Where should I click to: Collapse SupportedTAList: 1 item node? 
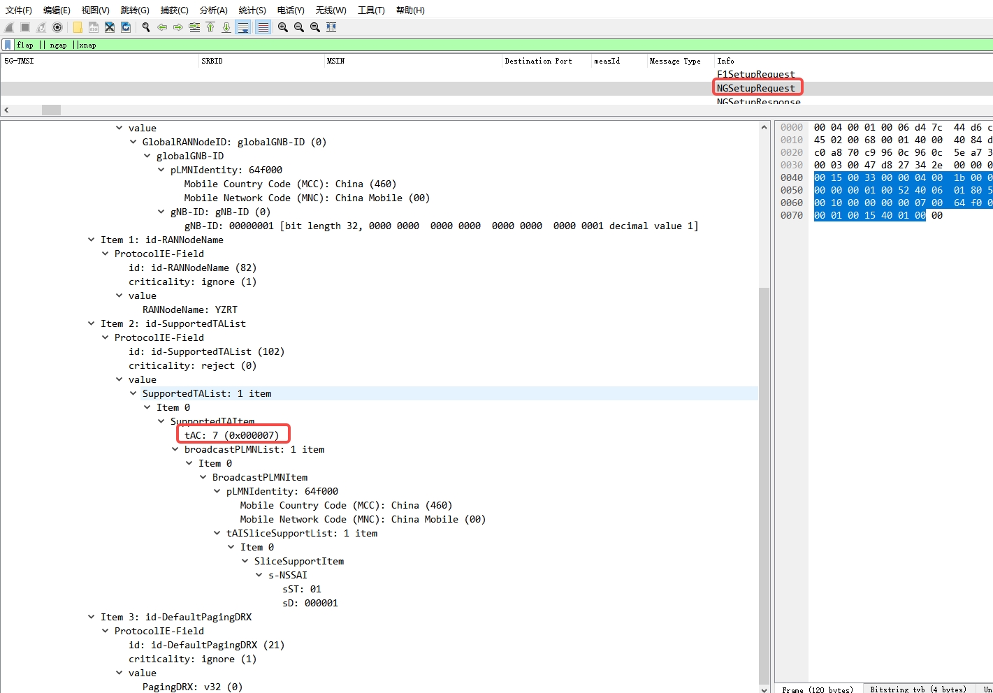(x=133, y=393)
